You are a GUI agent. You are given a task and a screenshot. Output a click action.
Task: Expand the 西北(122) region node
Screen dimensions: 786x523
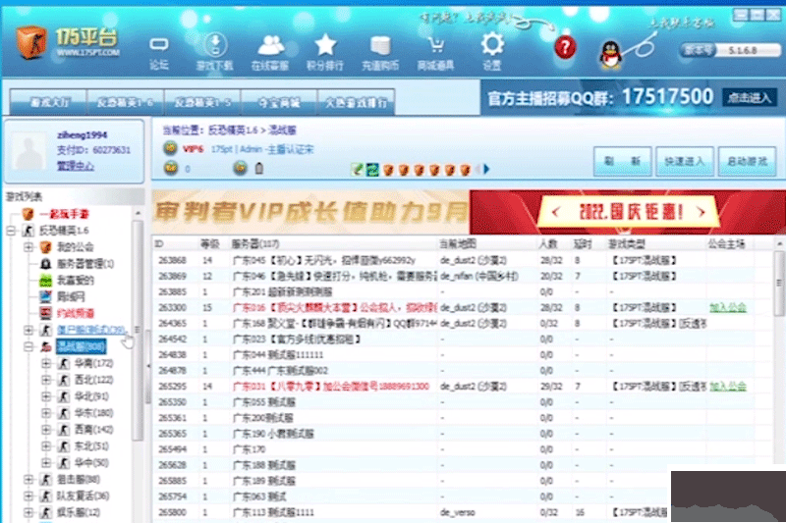point(46,380)
